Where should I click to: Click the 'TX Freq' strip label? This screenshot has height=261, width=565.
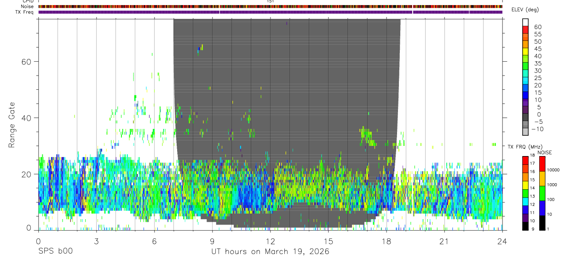[x=25, y=12]
